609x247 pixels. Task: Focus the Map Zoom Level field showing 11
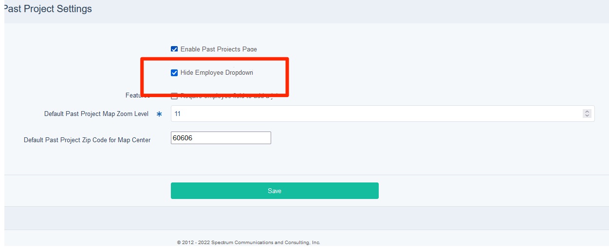click(375, 114)
